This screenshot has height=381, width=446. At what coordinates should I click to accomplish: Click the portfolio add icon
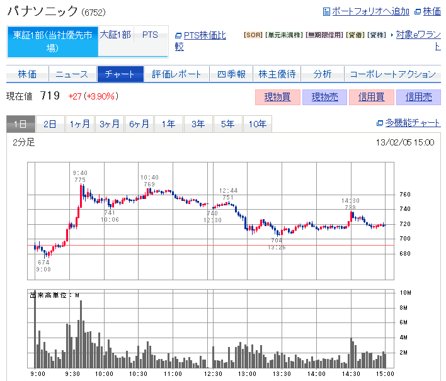(x=326, y=12)
